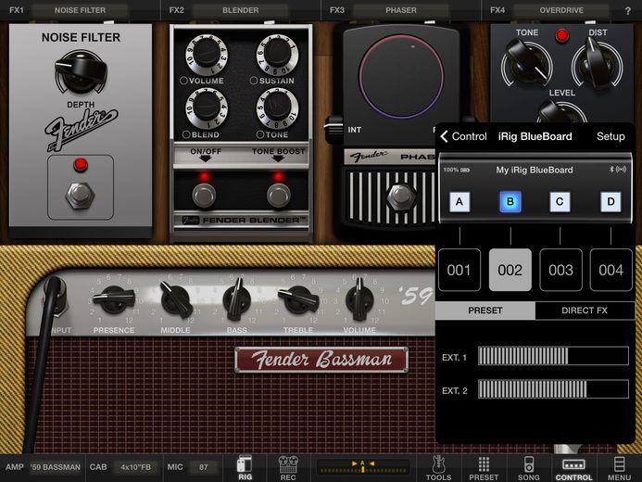The image size is (642, 482).
Task: Open FX2 BLENDER effect selector
Action: coord(240,10)
